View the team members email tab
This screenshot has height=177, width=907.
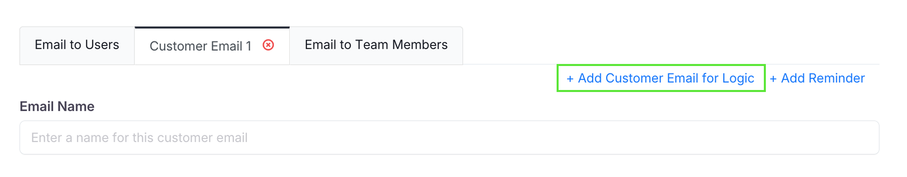[x=376, y=45]
